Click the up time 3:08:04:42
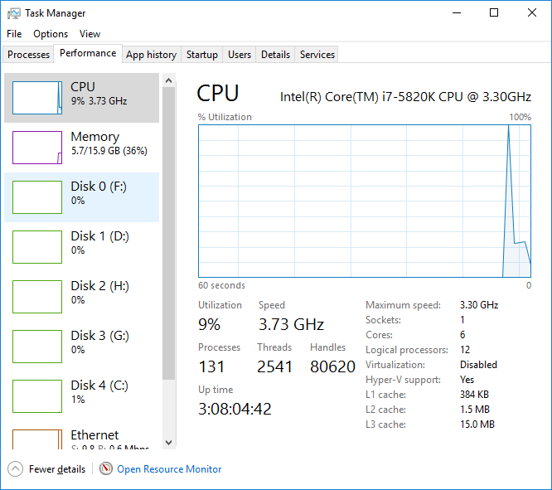The width and height of the screenshot is (552, 490). [235, 409]
